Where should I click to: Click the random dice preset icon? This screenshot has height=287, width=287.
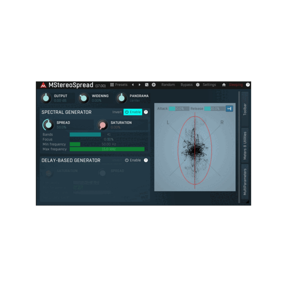pyautogui.click(x=147, y=85)
